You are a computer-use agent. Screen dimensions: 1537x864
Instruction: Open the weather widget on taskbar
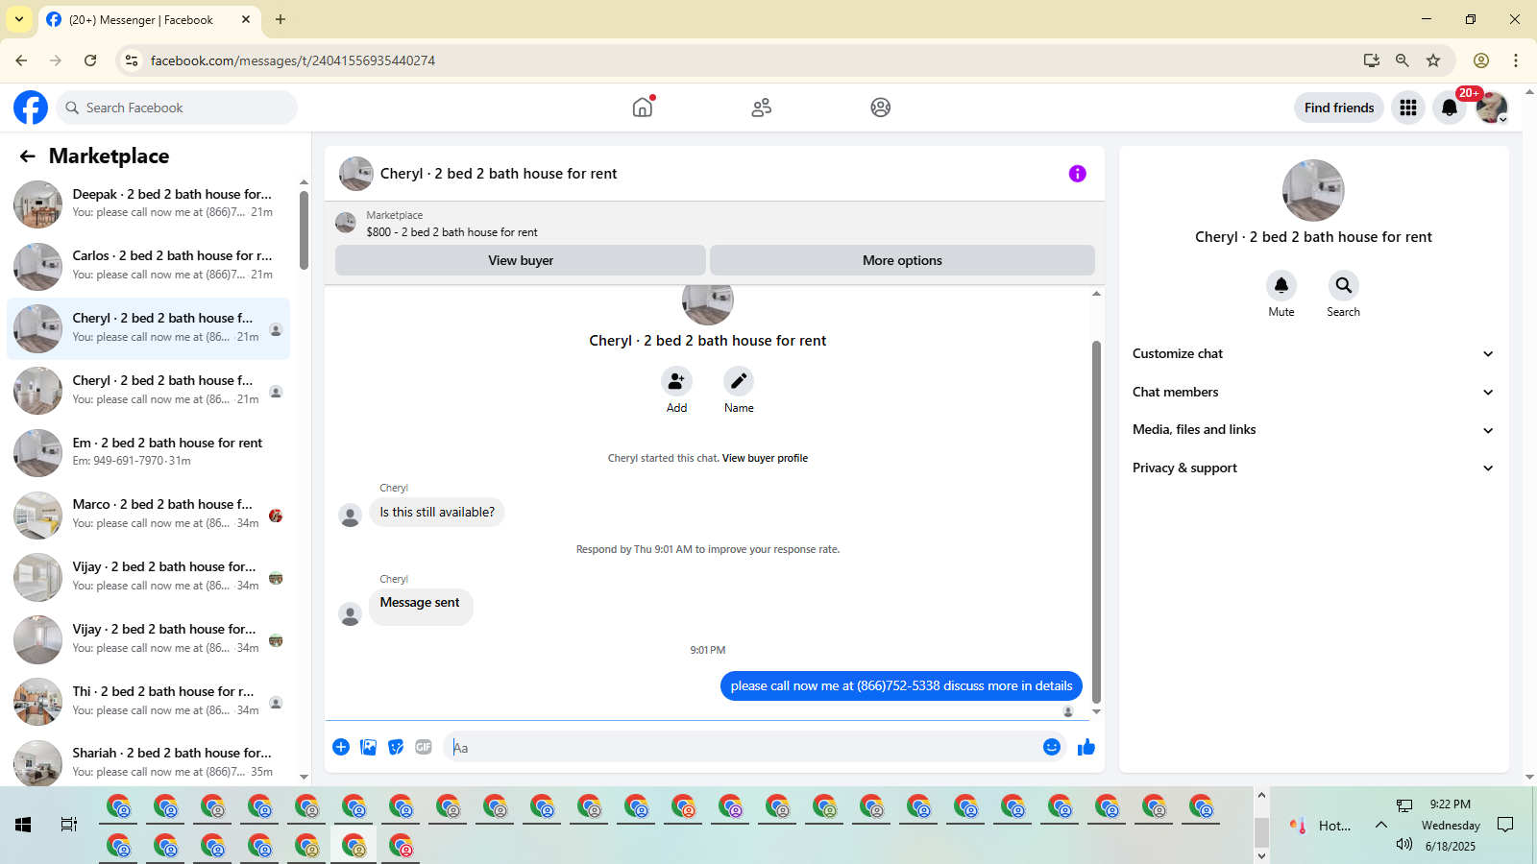click(1320, 826)
